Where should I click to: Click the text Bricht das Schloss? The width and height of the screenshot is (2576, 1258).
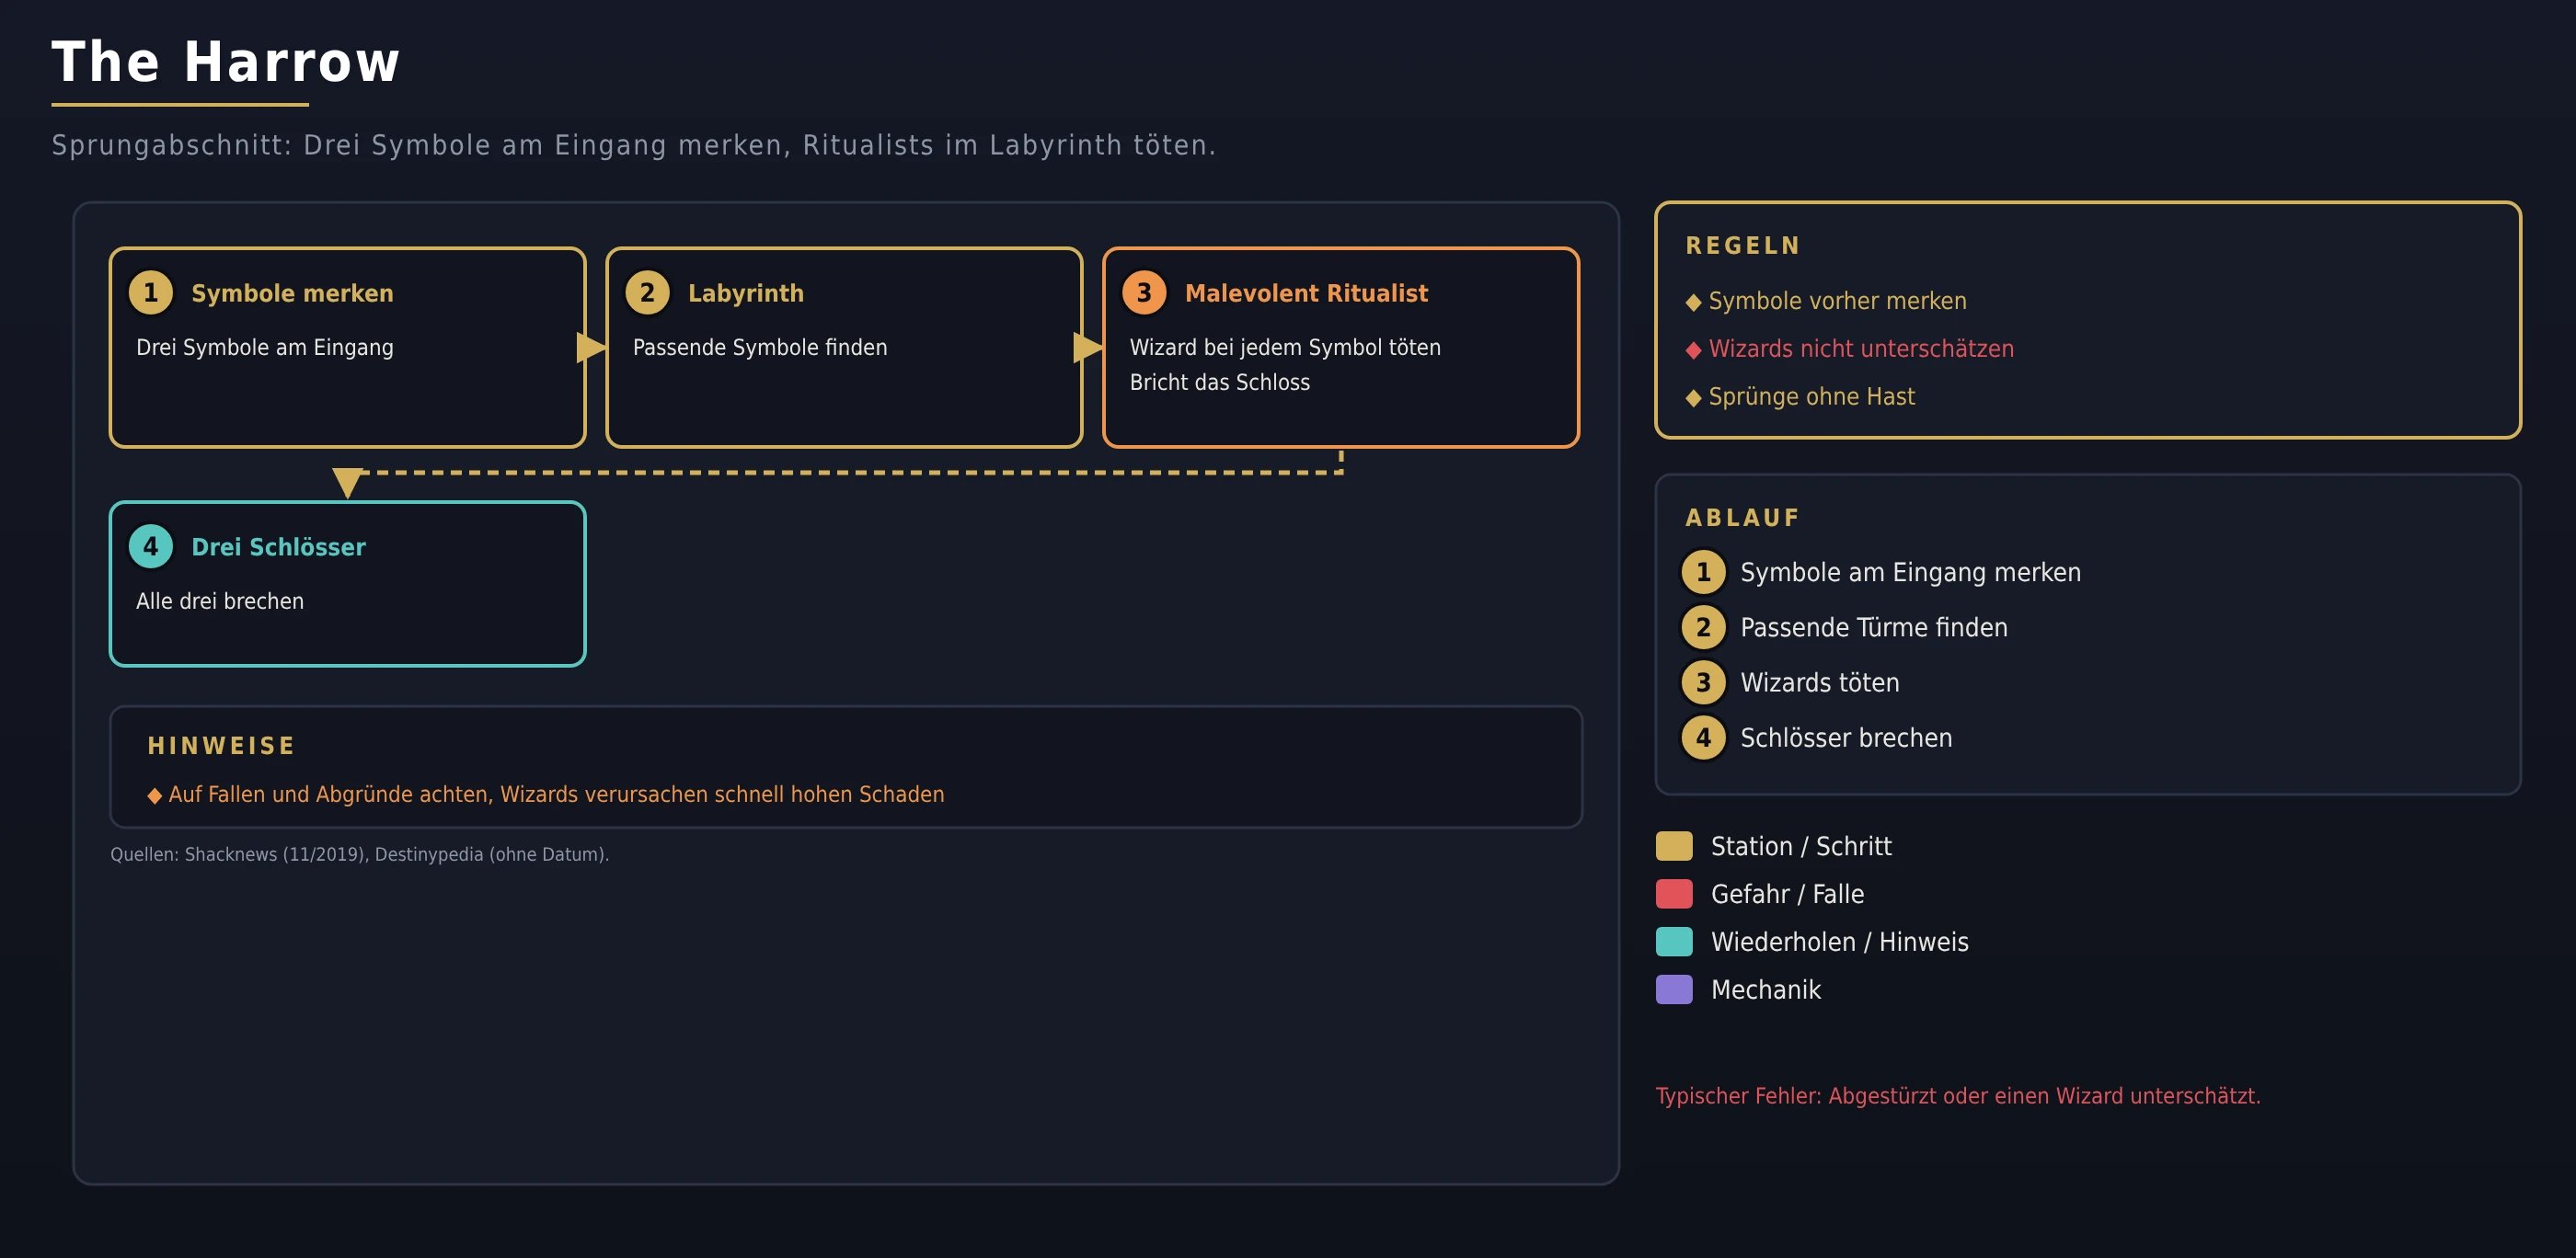[x=1220, y=383]
